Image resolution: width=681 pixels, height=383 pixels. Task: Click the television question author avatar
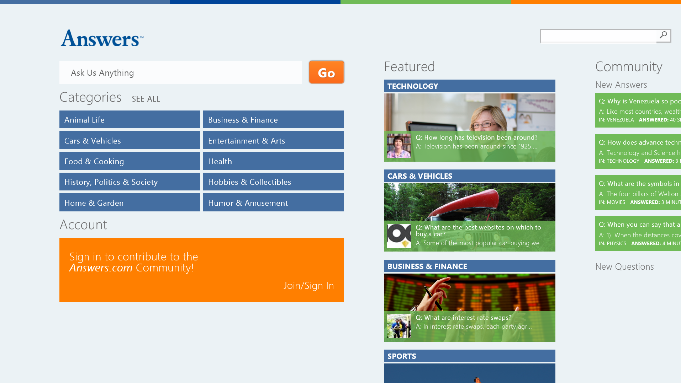[x=399, y=146]
